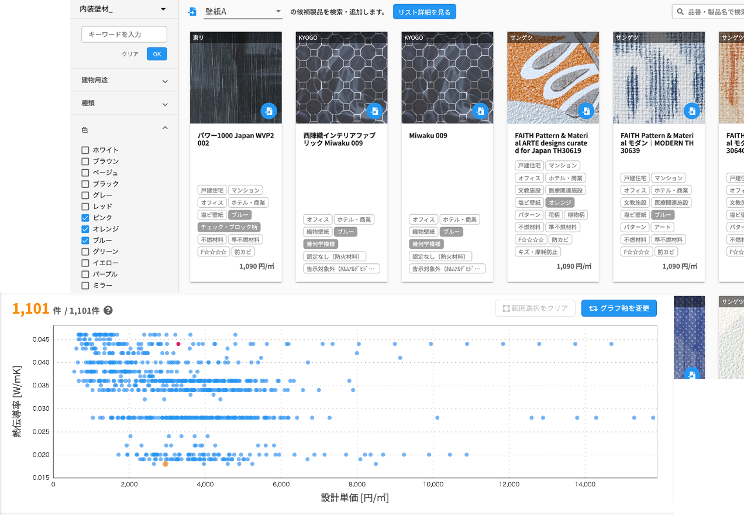The image size is (744, 515).
Task: Check the グレー color checkbox
Action: [x=85, y=195]
